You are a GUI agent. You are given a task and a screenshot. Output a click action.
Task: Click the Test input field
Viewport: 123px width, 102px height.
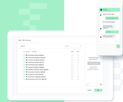point(94,84)
